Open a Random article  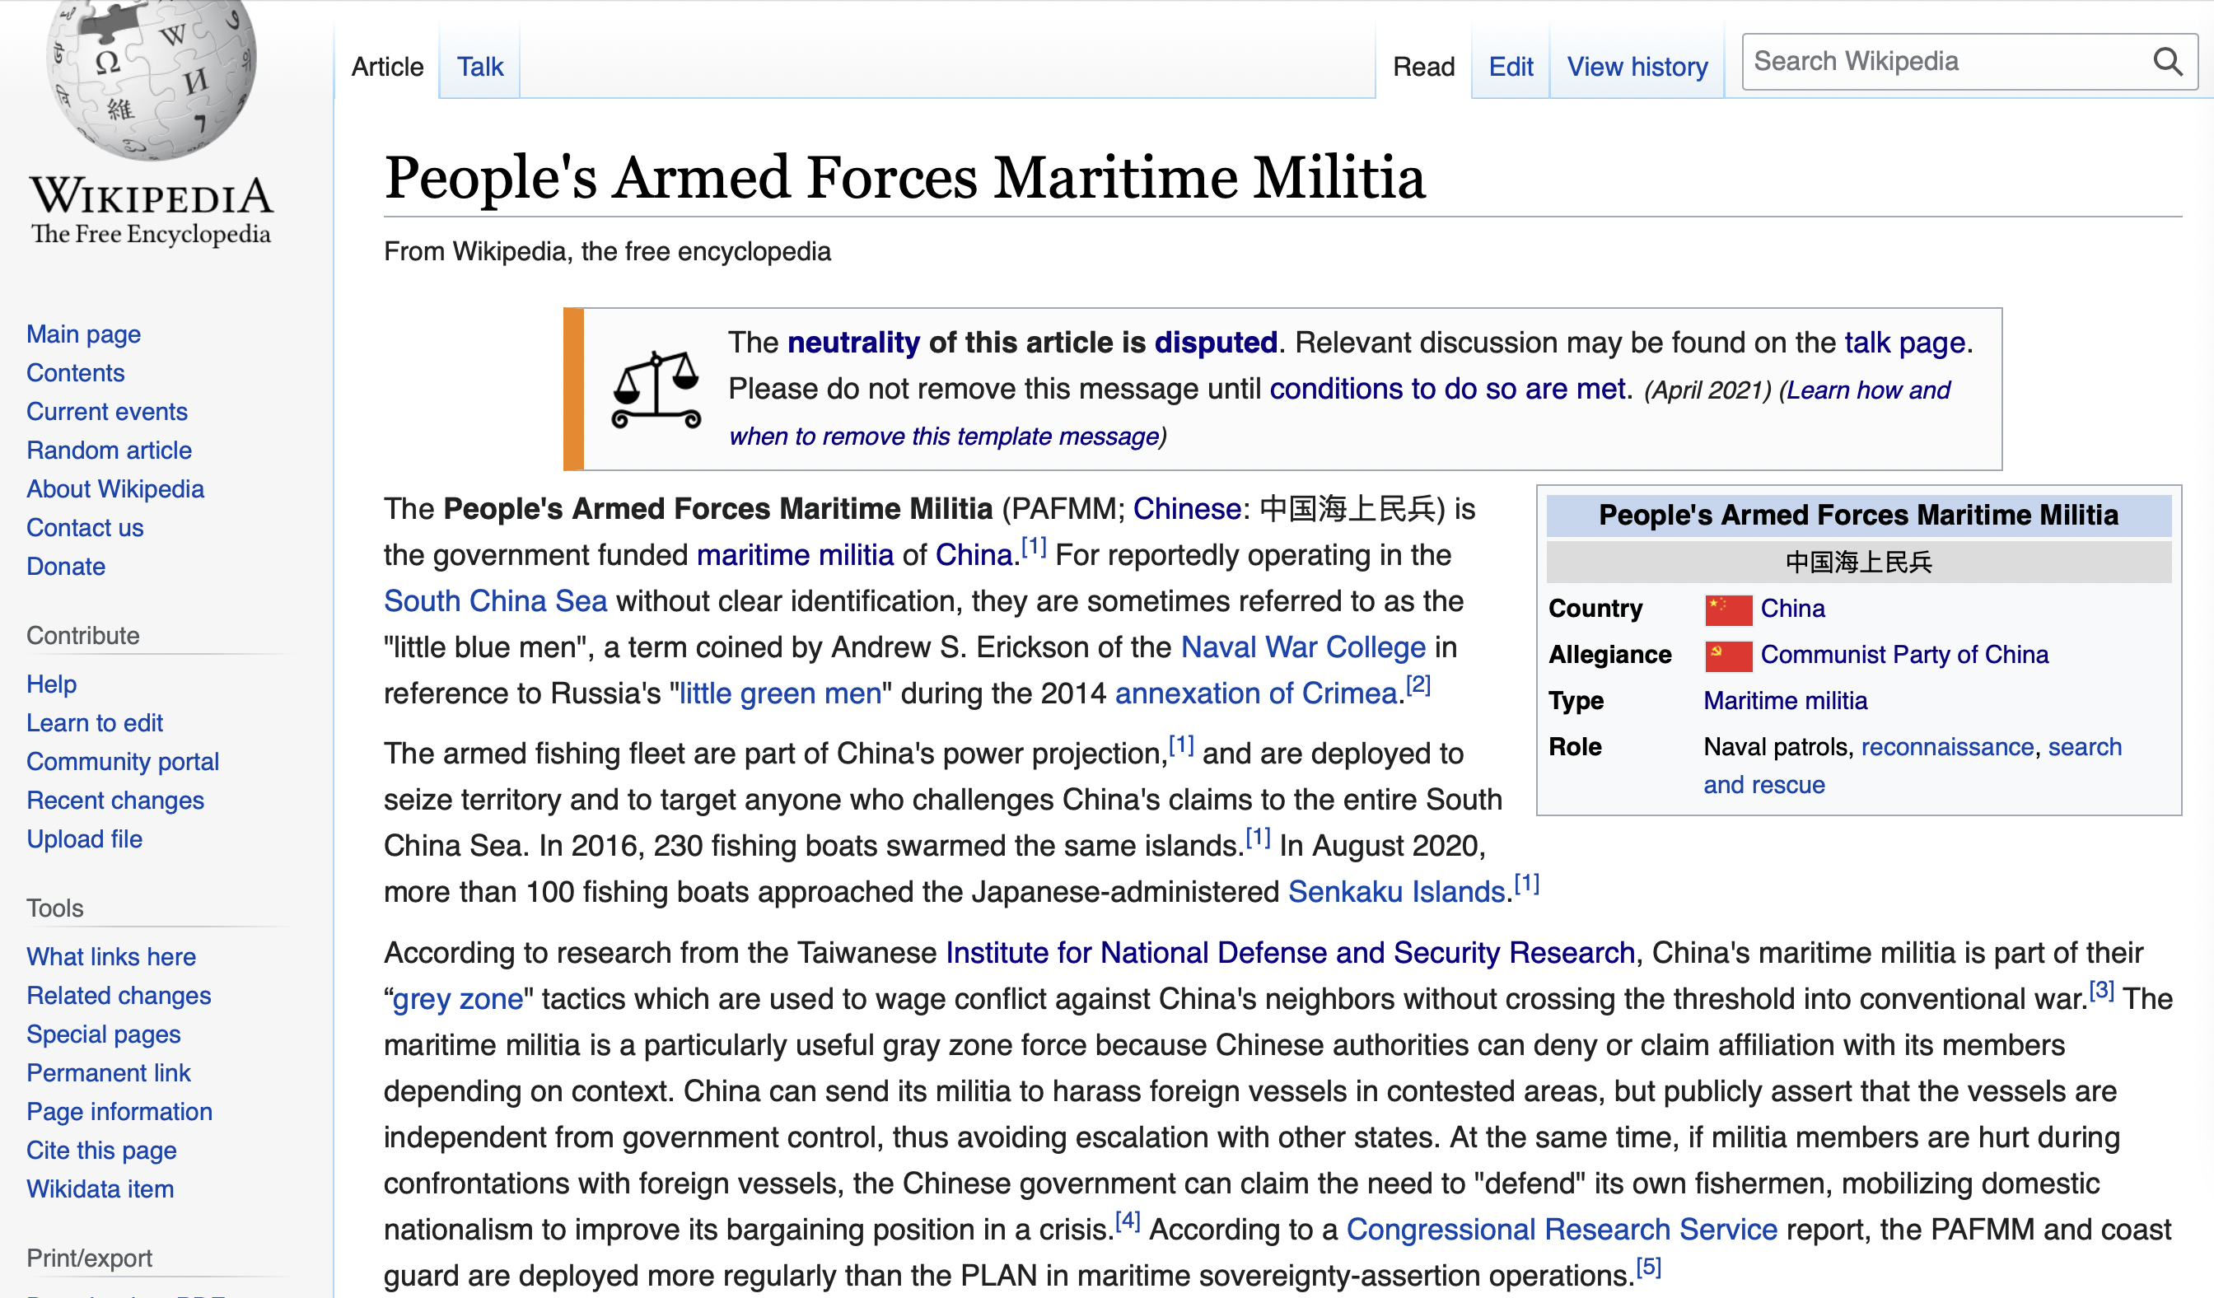coord(109,450)
